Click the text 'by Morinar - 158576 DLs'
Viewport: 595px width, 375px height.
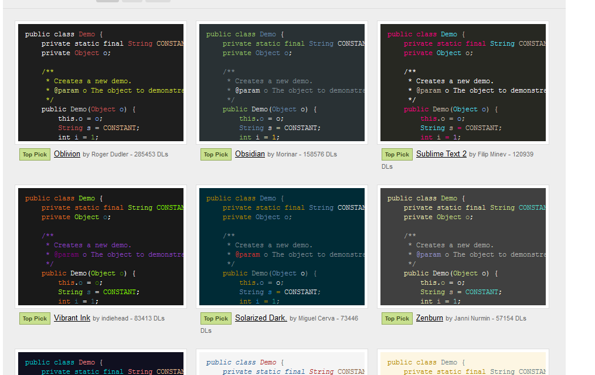coord(302,154)
